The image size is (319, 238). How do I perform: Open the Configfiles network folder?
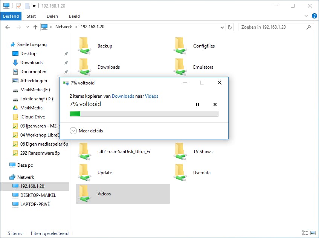point(194,46)
